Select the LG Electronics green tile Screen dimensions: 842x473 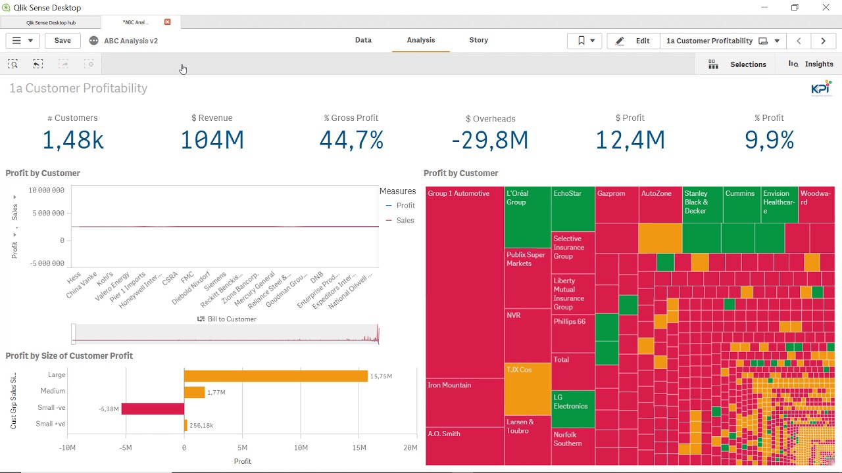(573, 409)
